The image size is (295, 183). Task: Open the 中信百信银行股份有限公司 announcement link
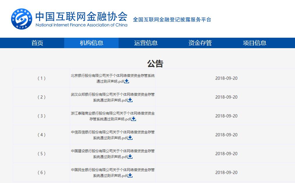point(113,135)
